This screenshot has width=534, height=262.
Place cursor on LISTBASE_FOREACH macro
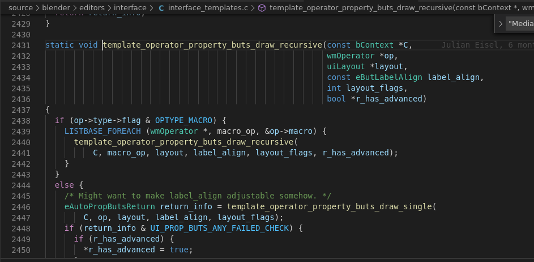point(102,132)
